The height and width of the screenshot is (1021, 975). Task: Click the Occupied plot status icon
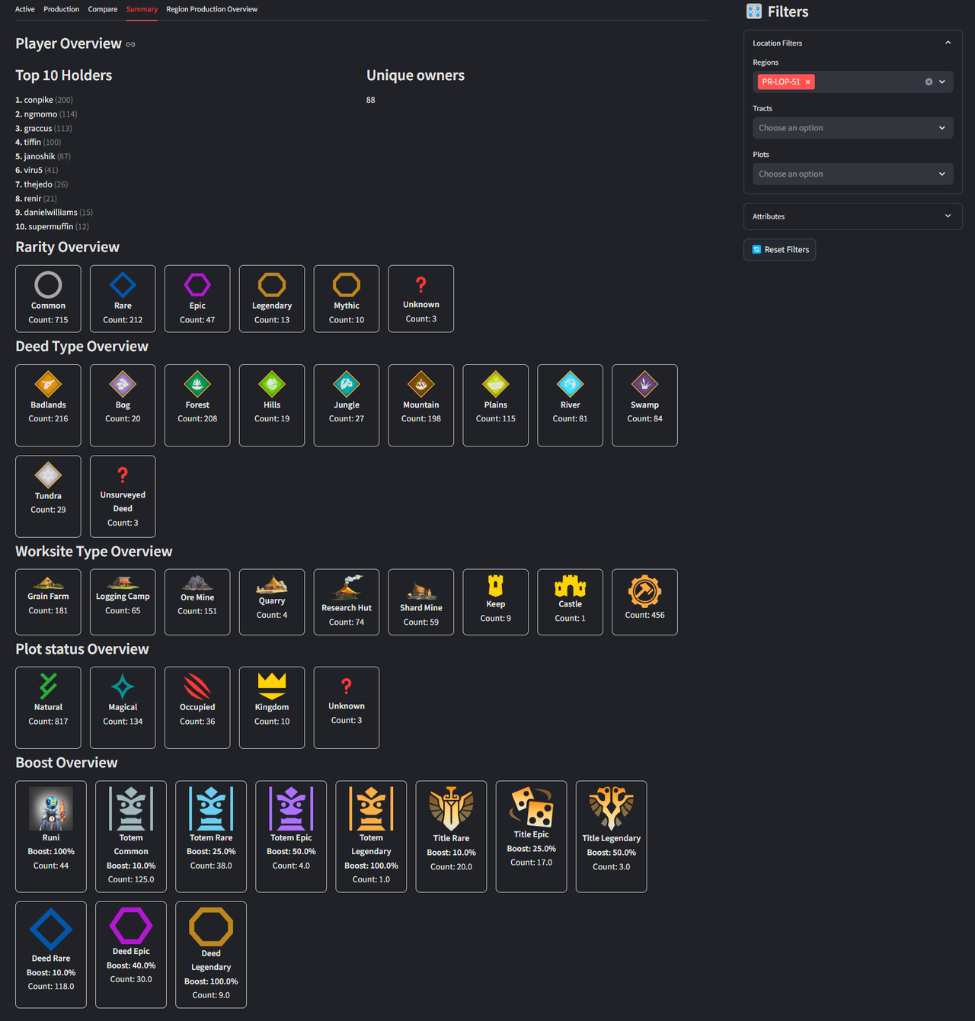[197, 686]
